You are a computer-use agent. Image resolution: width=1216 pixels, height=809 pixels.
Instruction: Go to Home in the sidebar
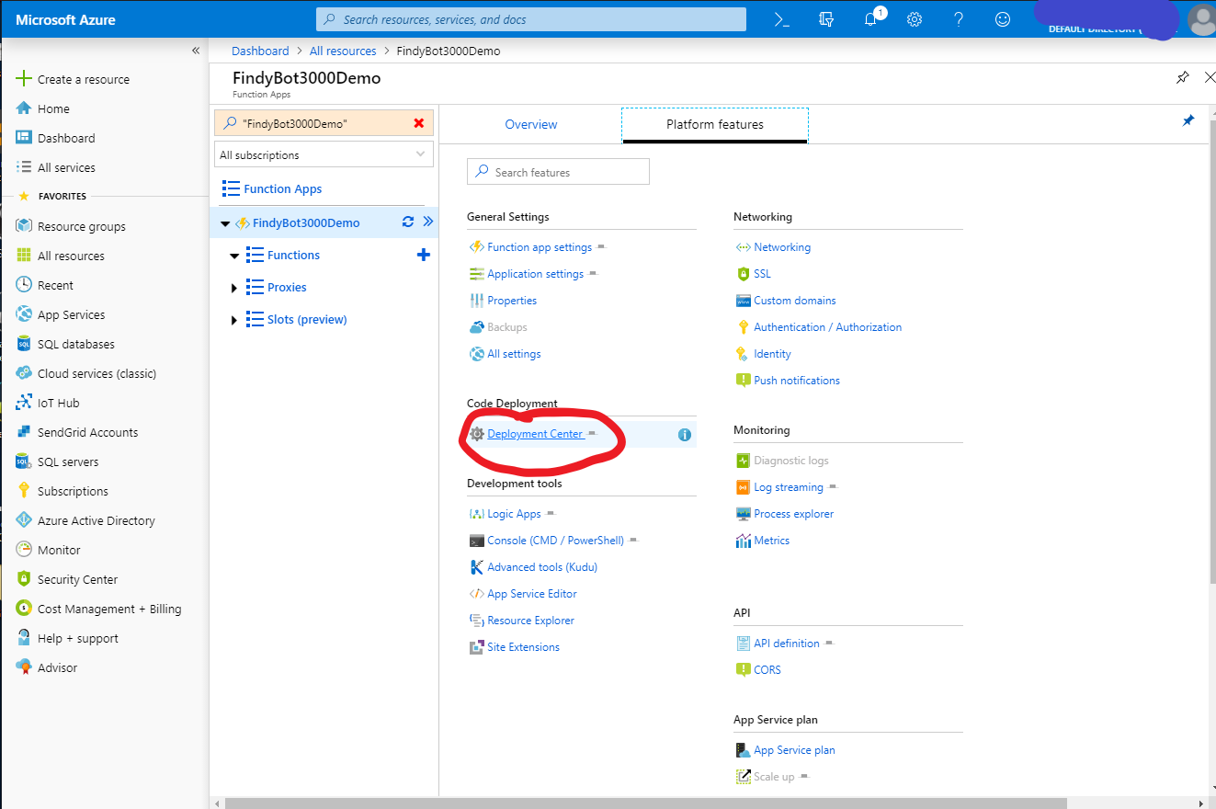(x=53, y=108)
